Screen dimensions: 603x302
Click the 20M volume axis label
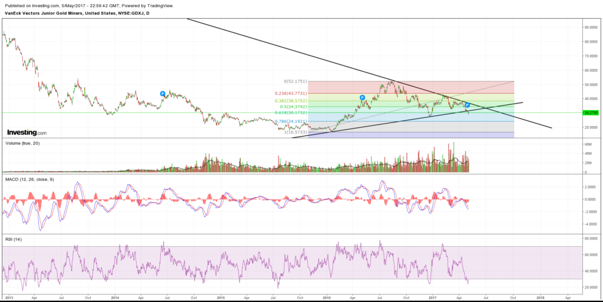tap(587, 163)
